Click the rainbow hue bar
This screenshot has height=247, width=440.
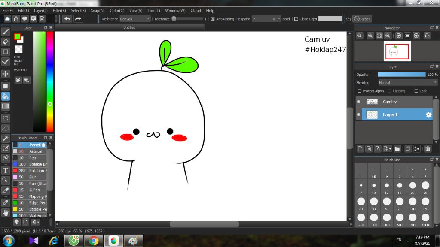pyautogui.click(x=50, y=81)
